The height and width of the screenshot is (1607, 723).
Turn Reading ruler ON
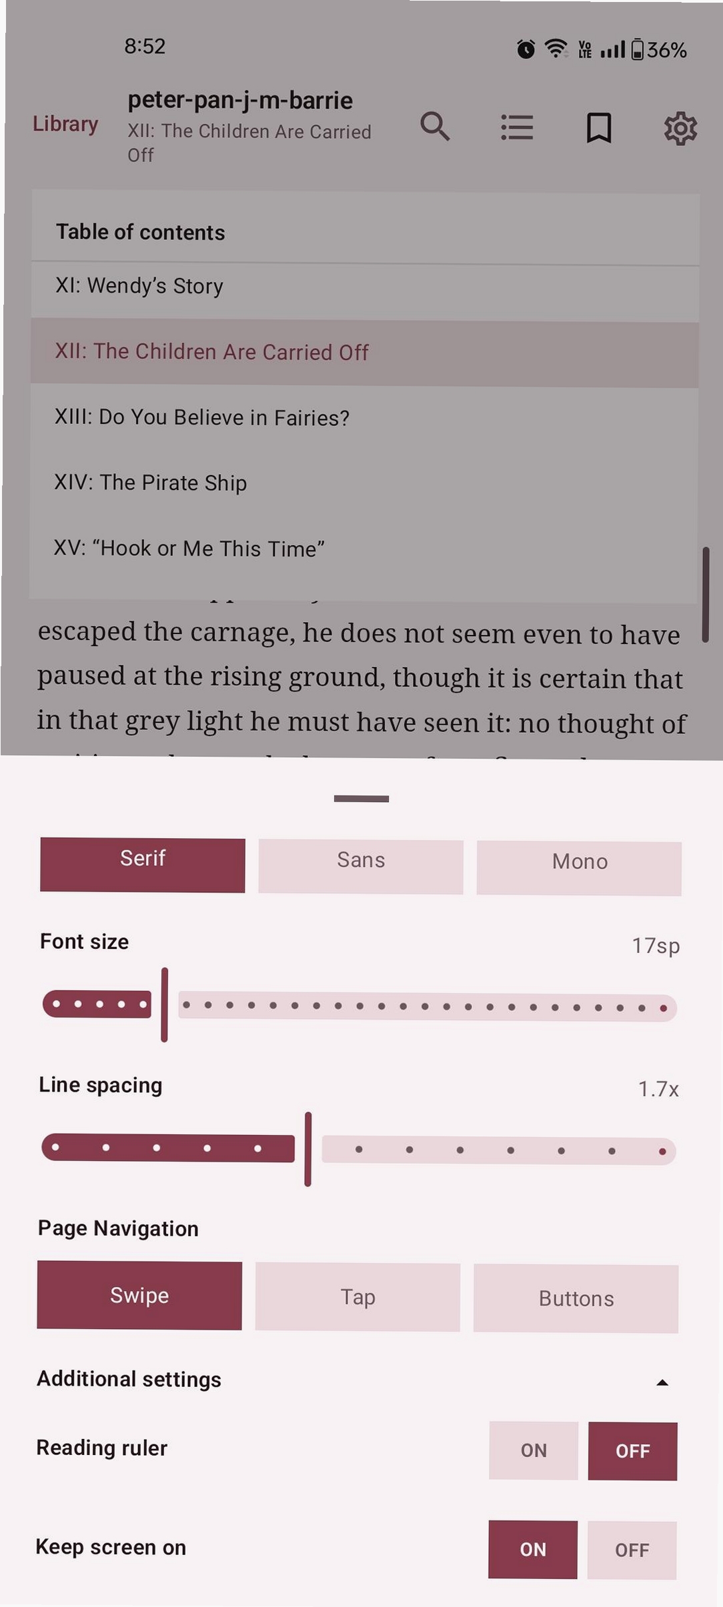point(534,1450)
